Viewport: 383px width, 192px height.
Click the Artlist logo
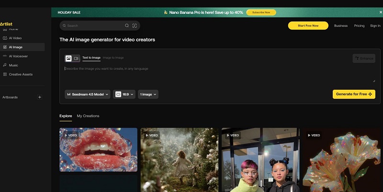(6, 22)
